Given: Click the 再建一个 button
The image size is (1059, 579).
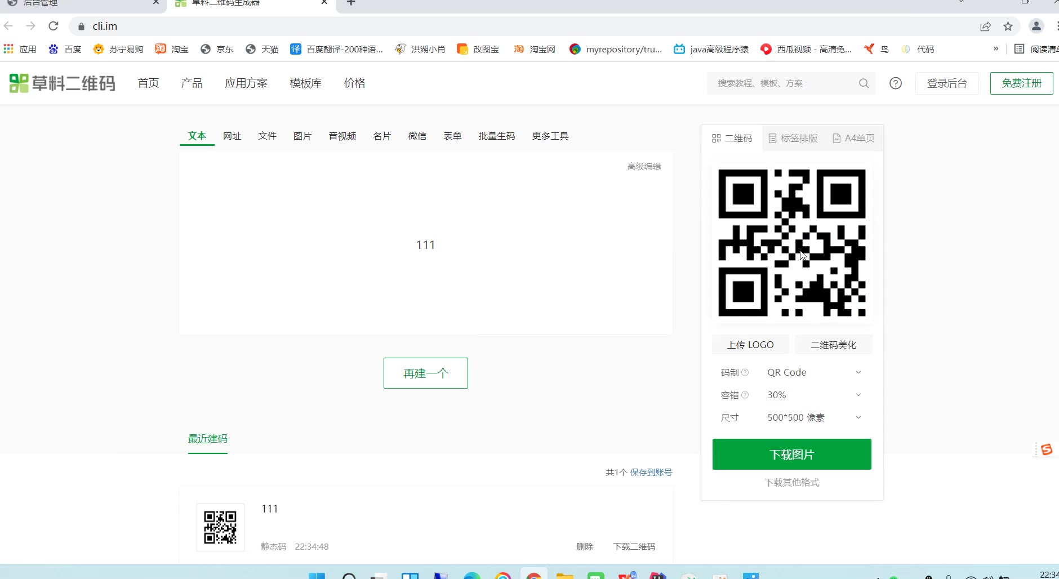Looking at the screenshot, I should [426, 373].
